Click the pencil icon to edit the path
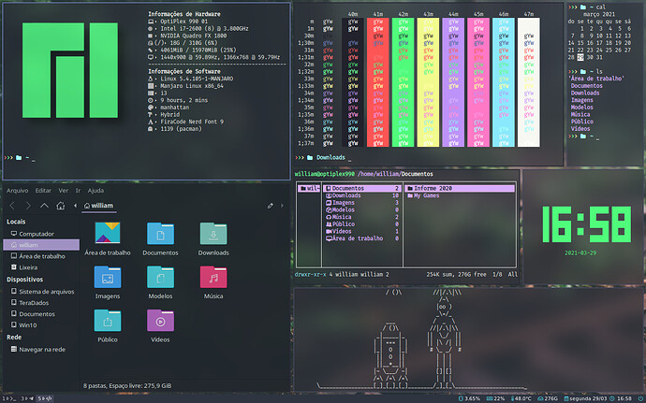Image resolution: width=646 pixels, height=403 pixels. click(271, 206)
